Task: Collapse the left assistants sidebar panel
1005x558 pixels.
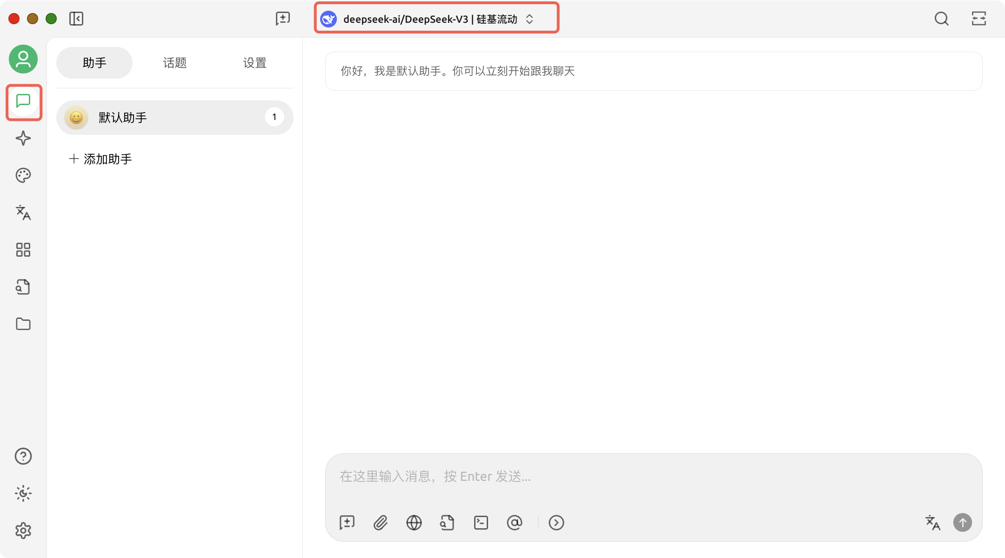Action: pos(76,19)
